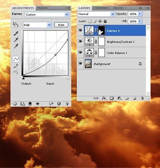Switch to the Adjustments tab
This screenshot has width=160, height=168.
pos(23,8)
